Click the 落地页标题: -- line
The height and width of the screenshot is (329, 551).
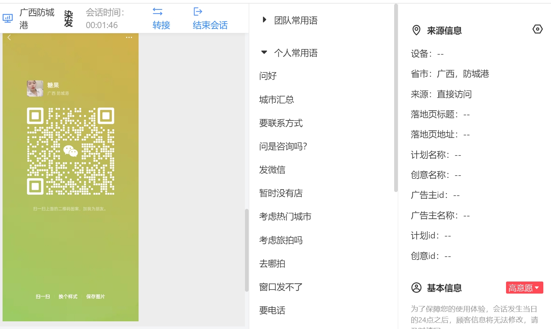click(x=440, y=114)
